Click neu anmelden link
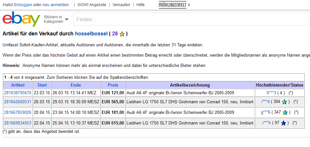Screen dimensions: 310x147 click(56, 5)
